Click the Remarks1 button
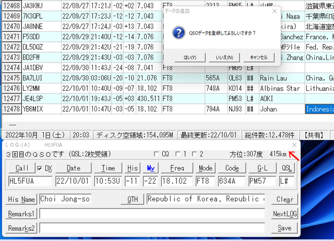 [21, 214]
